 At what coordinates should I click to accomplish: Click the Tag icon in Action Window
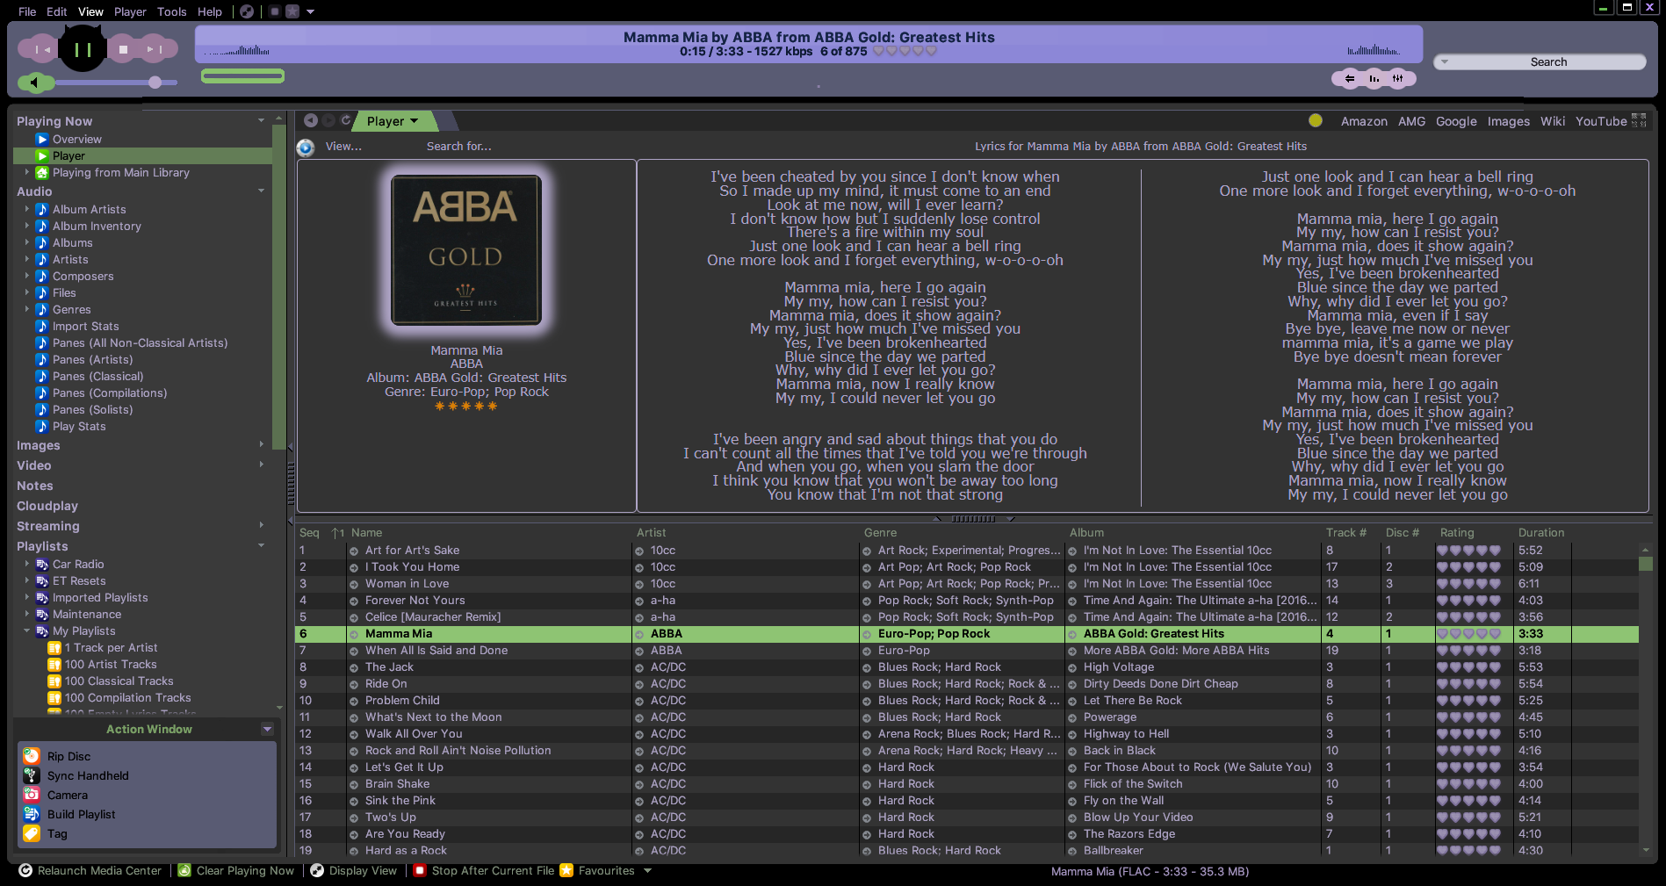pyautogui.click(x=32, y=833)
